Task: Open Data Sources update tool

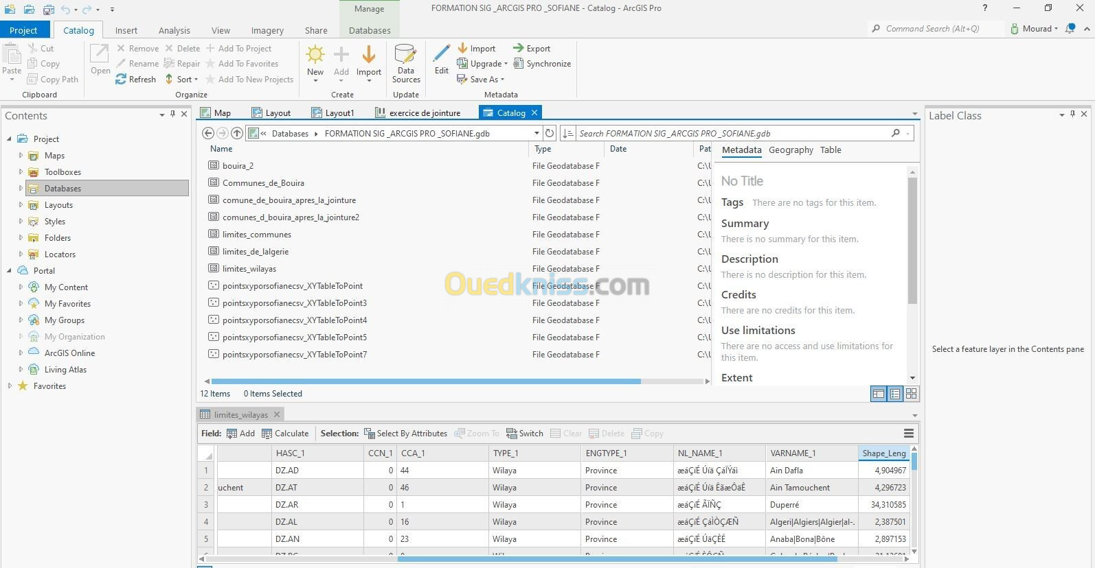Action: click(406, 64)
